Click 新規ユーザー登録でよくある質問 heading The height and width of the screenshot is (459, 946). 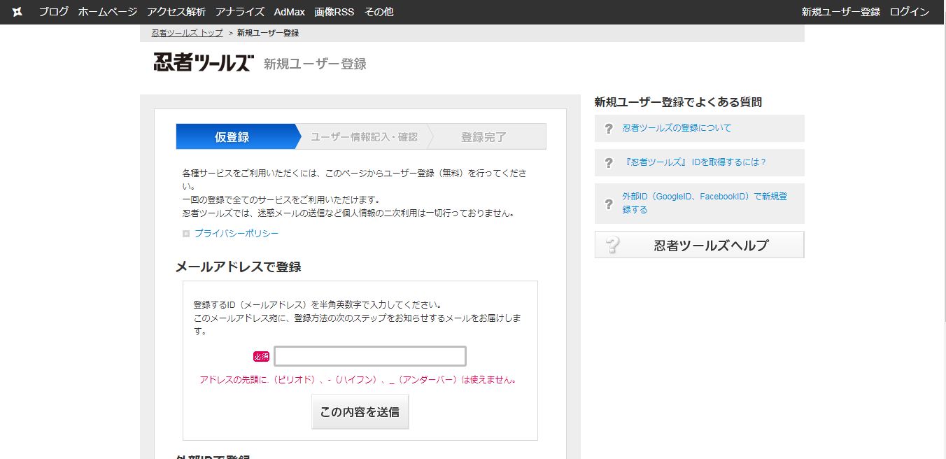click(x=678, y=102)
